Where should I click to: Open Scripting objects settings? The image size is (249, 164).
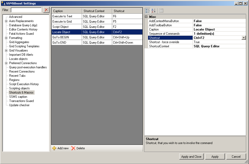click(x=19, y=88)
